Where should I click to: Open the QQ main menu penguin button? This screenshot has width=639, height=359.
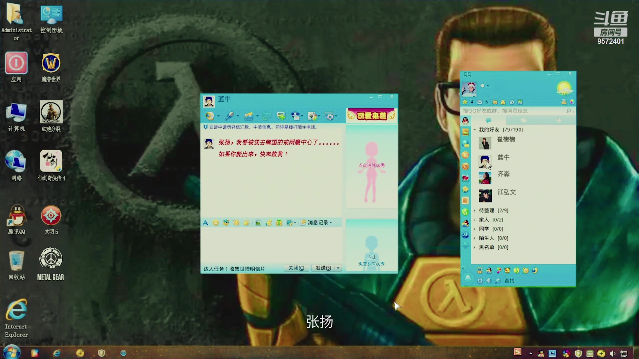468,279
